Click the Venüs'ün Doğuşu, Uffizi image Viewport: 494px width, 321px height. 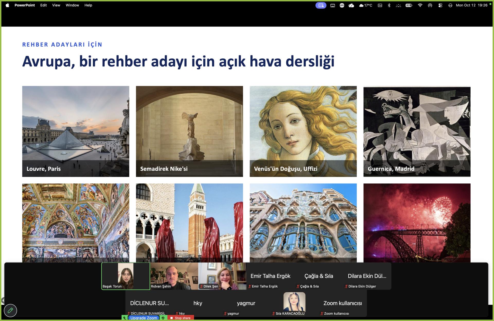point(303,131)
